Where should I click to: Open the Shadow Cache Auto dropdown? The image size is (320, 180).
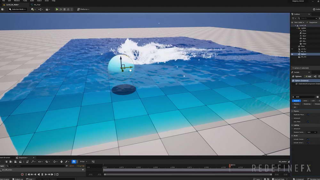(312, 132)
